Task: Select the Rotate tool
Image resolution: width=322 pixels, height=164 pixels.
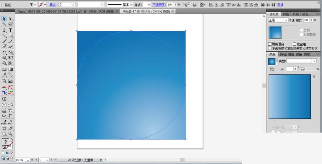Action: [x=4, y=53]
